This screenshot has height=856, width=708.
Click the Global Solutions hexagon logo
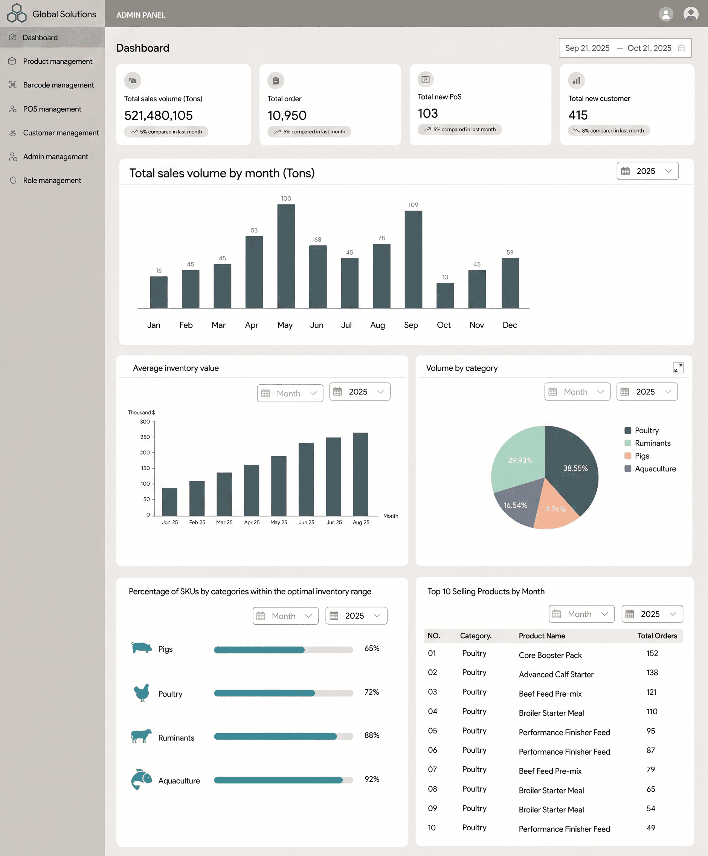tap(17, 13)
